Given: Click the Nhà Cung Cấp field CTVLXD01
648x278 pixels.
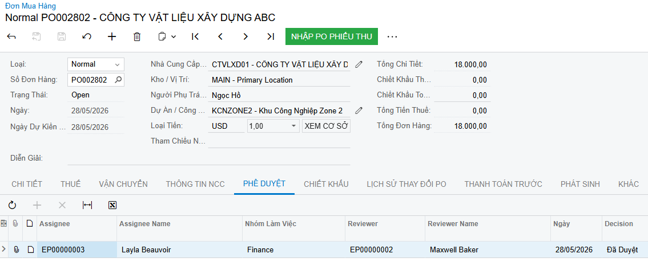Looking at the screenshot, I should 279,64.
